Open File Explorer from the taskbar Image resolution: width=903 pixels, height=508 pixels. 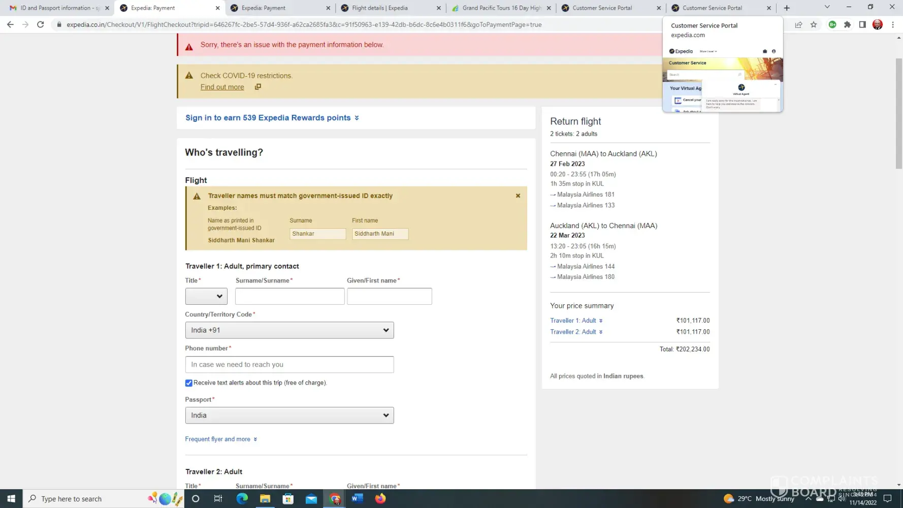265,498
